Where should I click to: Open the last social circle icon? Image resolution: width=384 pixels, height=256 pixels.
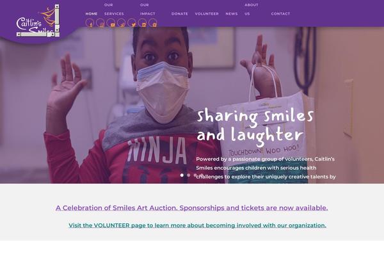[x=153, y=23]
